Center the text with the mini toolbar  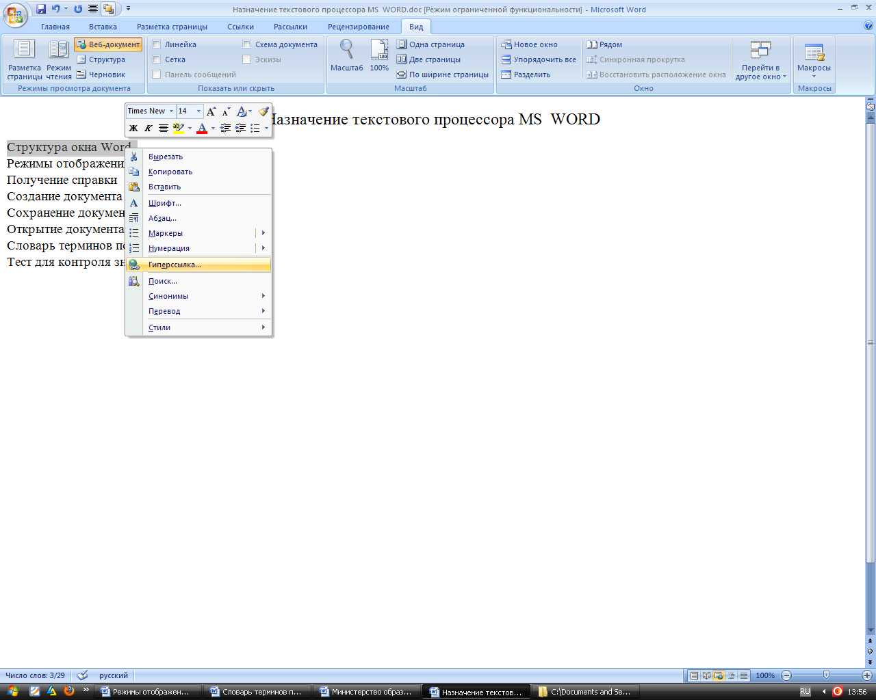pyautogui.click(x=163, y=128)
